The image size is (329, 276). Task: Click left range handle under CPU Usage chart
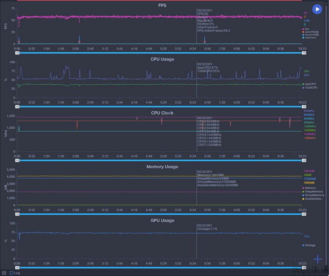coord(18,107)
